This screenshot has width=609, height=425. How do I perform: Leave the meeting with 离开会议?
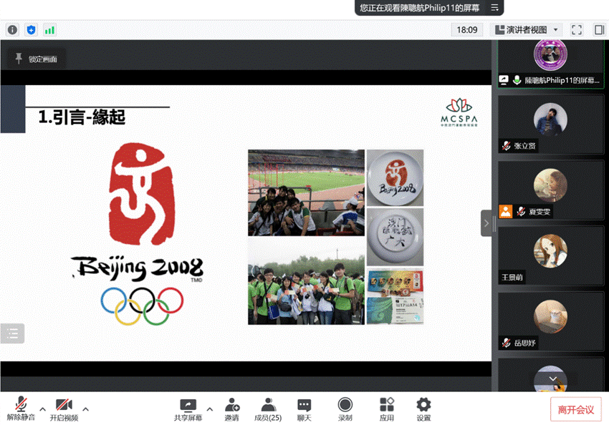[576, 409]
